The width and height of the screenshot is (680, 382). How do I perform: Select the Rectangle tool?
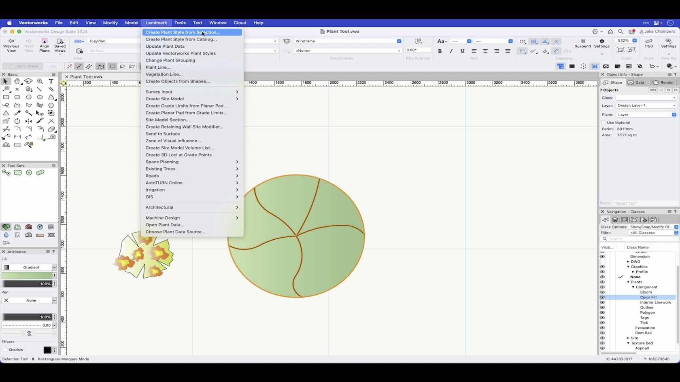click(x=6, y=97)
